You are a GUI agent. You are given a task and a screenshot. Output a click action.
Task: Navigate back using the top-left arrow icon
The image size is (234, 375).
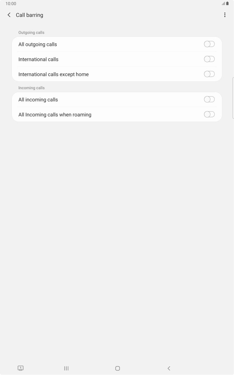(9, 15)
